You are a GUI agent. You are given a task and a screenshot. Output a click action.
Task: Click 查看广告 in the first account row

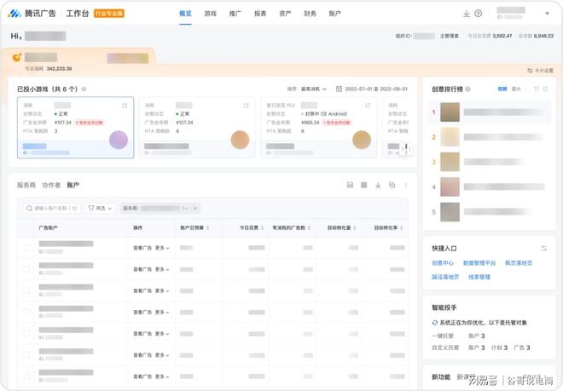click(x=142, y=248)
